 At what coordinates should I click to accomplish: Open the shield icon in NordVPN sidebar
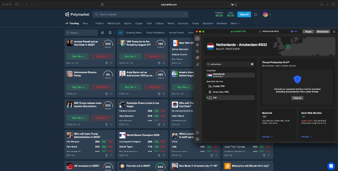197,45
